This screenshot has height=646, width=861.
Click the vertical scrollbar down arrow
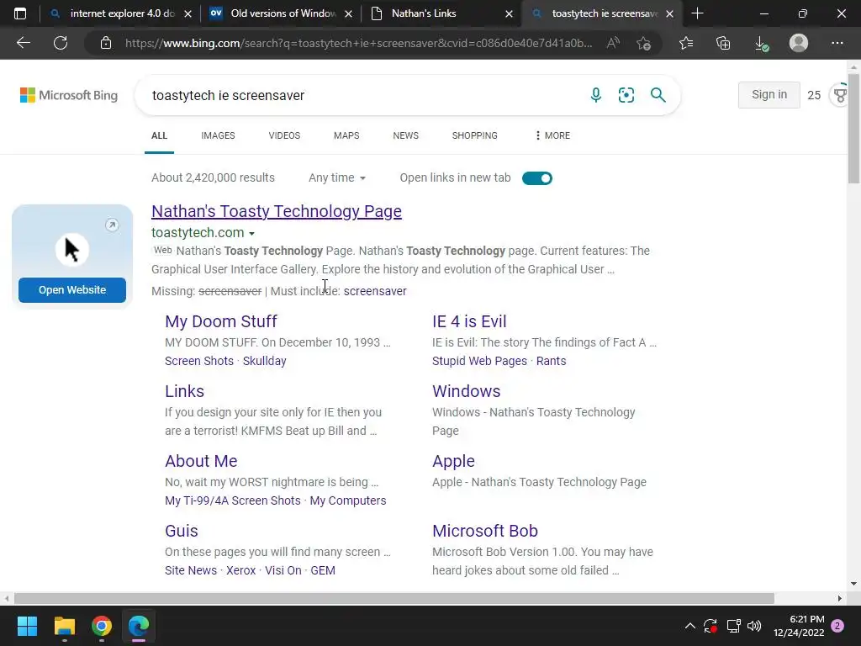(854, 584)
